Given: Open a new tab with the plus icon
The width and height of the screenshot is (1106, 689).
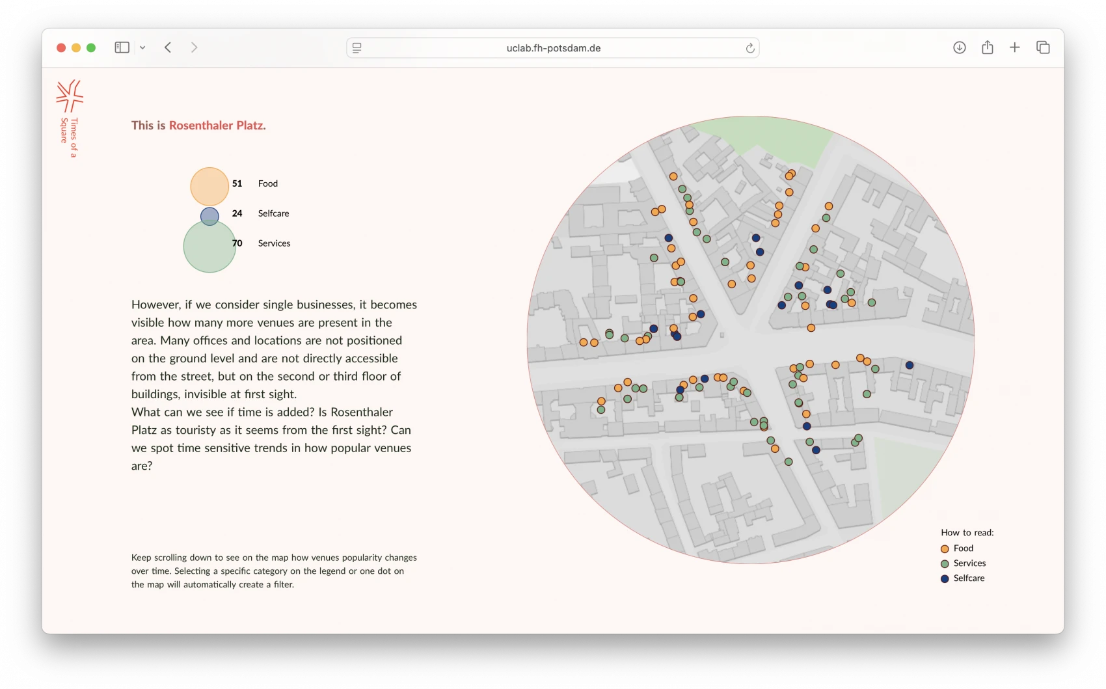Looking at the screenshot, I should point(1014,47).
